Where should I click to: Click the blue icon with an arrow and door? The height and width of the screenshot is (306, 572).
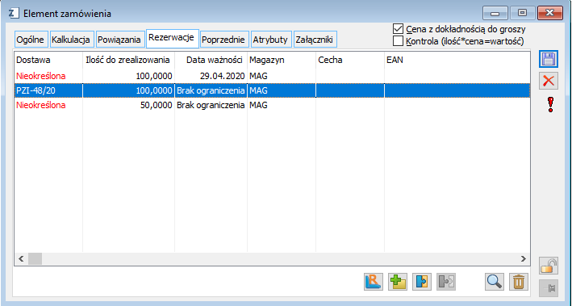(422, 282)
